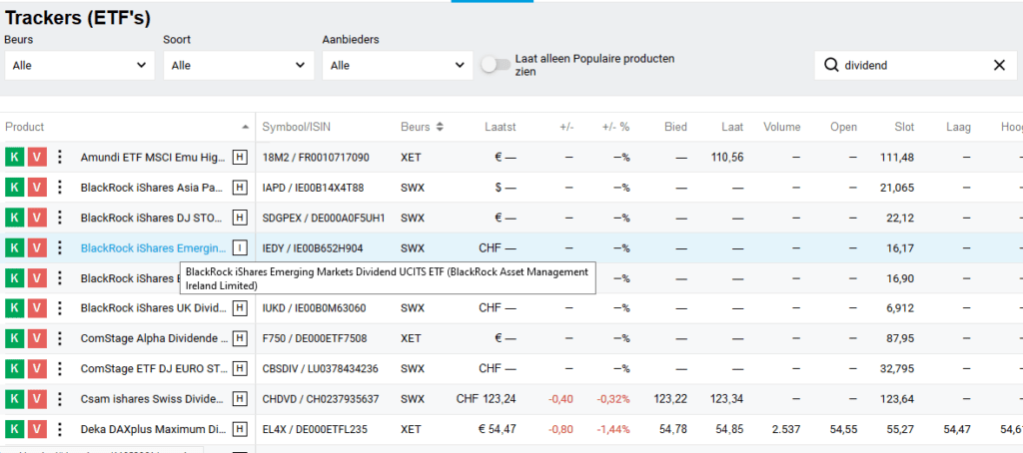Open three-dot menu on SDGPEX row
Image resolution: width=1023 pixels, height=453 pixels.
(x=60, y=218)
